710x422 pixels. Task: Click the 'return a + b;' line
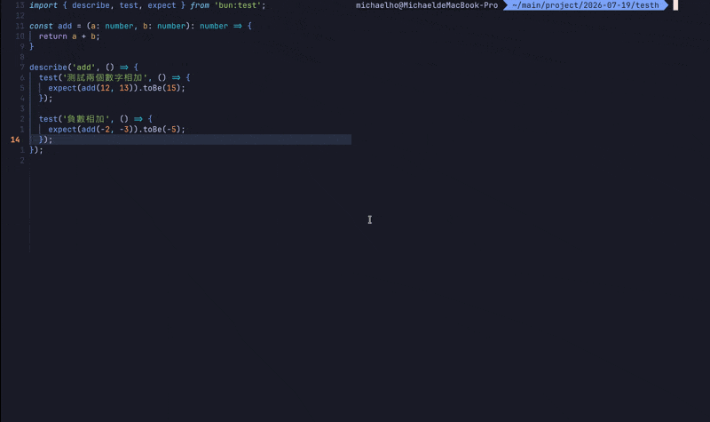point(69,36)
